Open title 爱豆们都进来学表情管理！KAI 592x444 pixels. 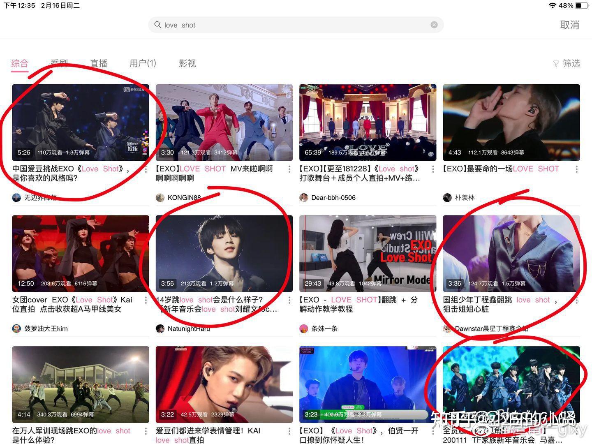pyautogui.click(x=208, y=435)
